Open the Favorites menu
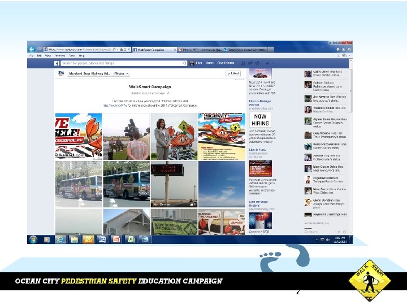 click(x=60, y=56)
